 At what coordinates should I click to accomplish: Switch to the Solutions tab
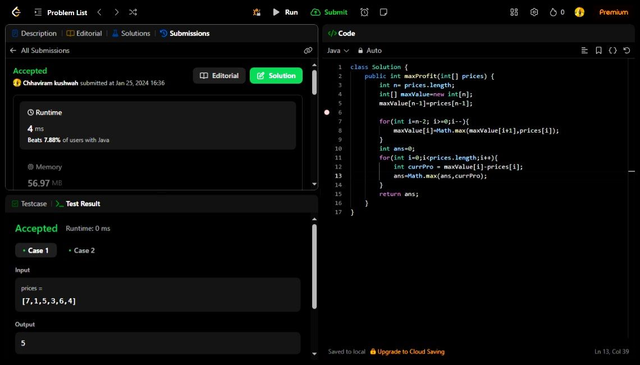131,34
